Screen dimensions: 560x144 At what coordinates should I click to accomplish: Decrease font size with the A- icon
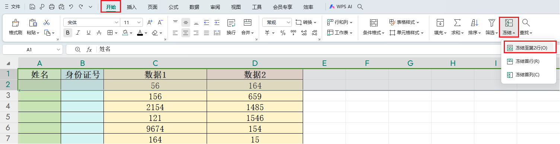click(160, 22)
